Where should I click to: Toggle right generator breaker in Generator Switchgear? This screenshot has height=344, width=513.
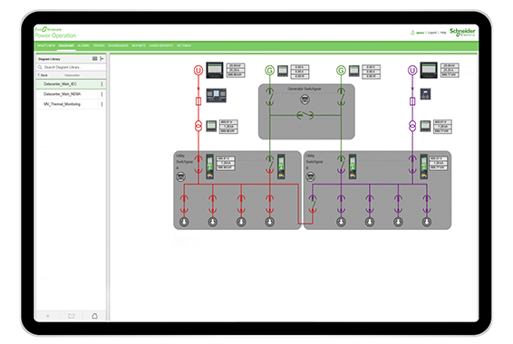[341, 97]
